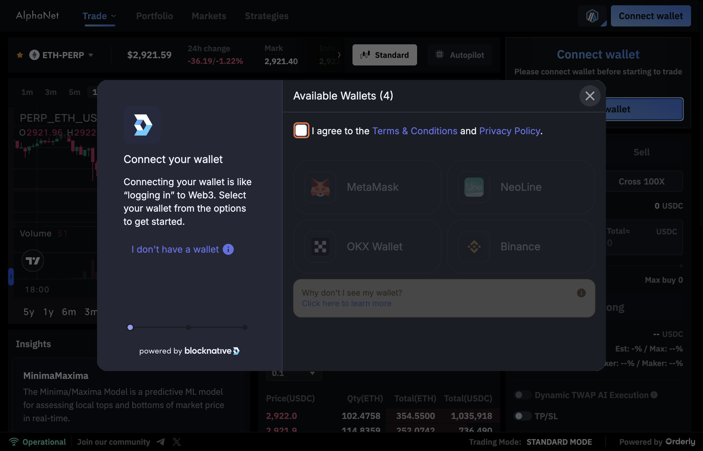Turn on the TP/SL toggle
The width and height of the screenshot is (703, 451).
point(522,416)
